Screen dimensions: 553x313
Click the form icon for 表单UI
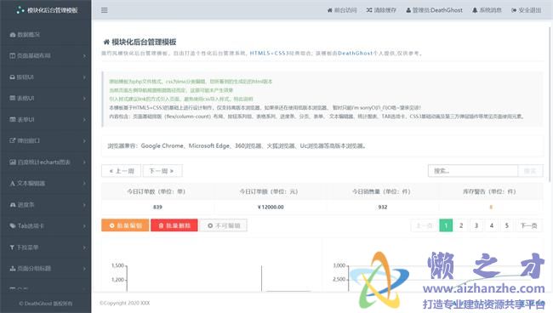[x=13, y=119]
